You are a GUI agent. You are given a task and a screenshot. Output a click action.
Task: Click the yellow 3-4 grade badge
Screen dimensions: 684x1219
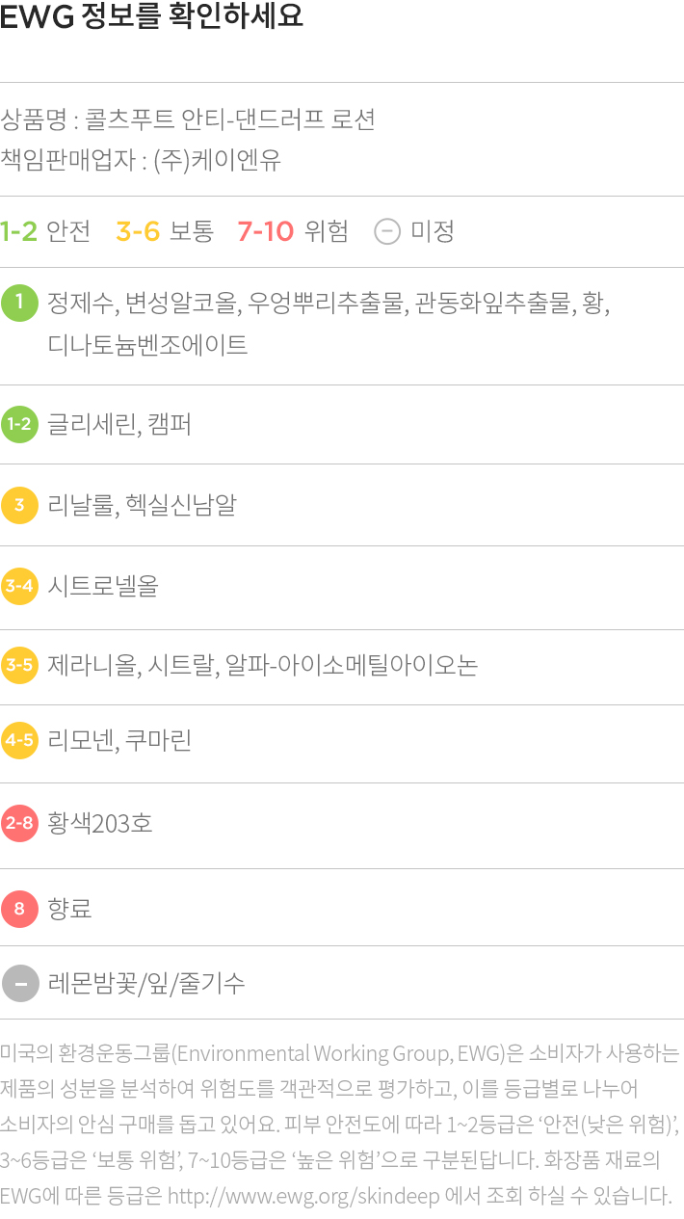[x=19, y=586]
